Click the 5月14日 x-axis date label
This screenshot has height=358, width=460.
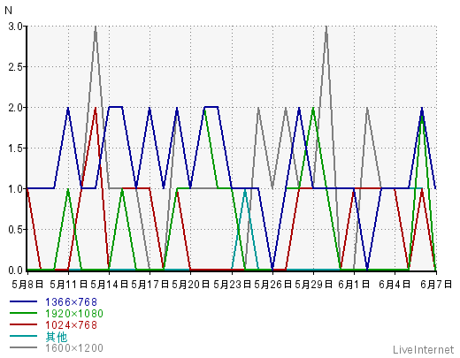pyautogui.click(x=109, y=285)
